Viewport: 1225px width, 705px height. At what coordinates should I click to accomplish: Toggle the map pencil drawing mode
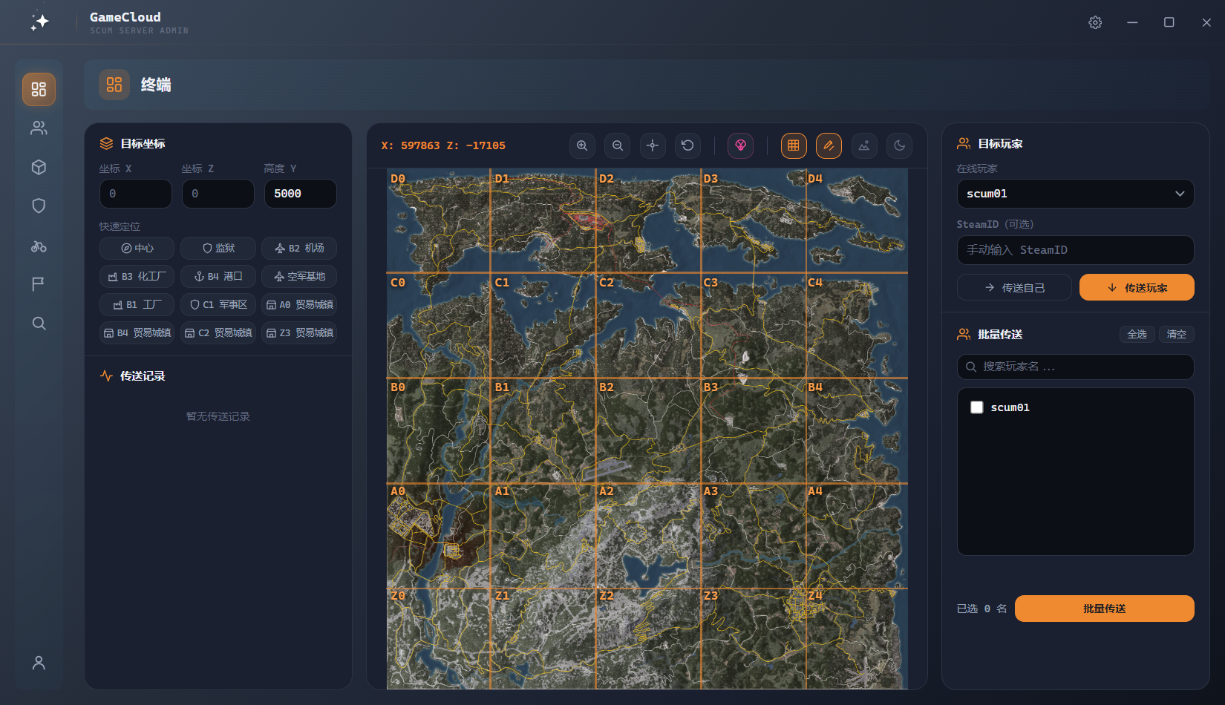(x=829, y=145)
